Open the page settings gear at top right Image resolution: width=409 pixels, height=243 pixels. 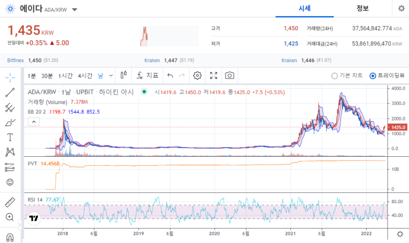pyautogui.click(x=401, y=9)
